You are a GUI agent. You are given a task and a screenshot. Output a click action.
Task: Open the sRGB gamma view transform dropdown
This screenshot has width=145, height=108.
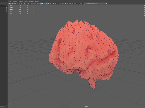pos(97,4)
